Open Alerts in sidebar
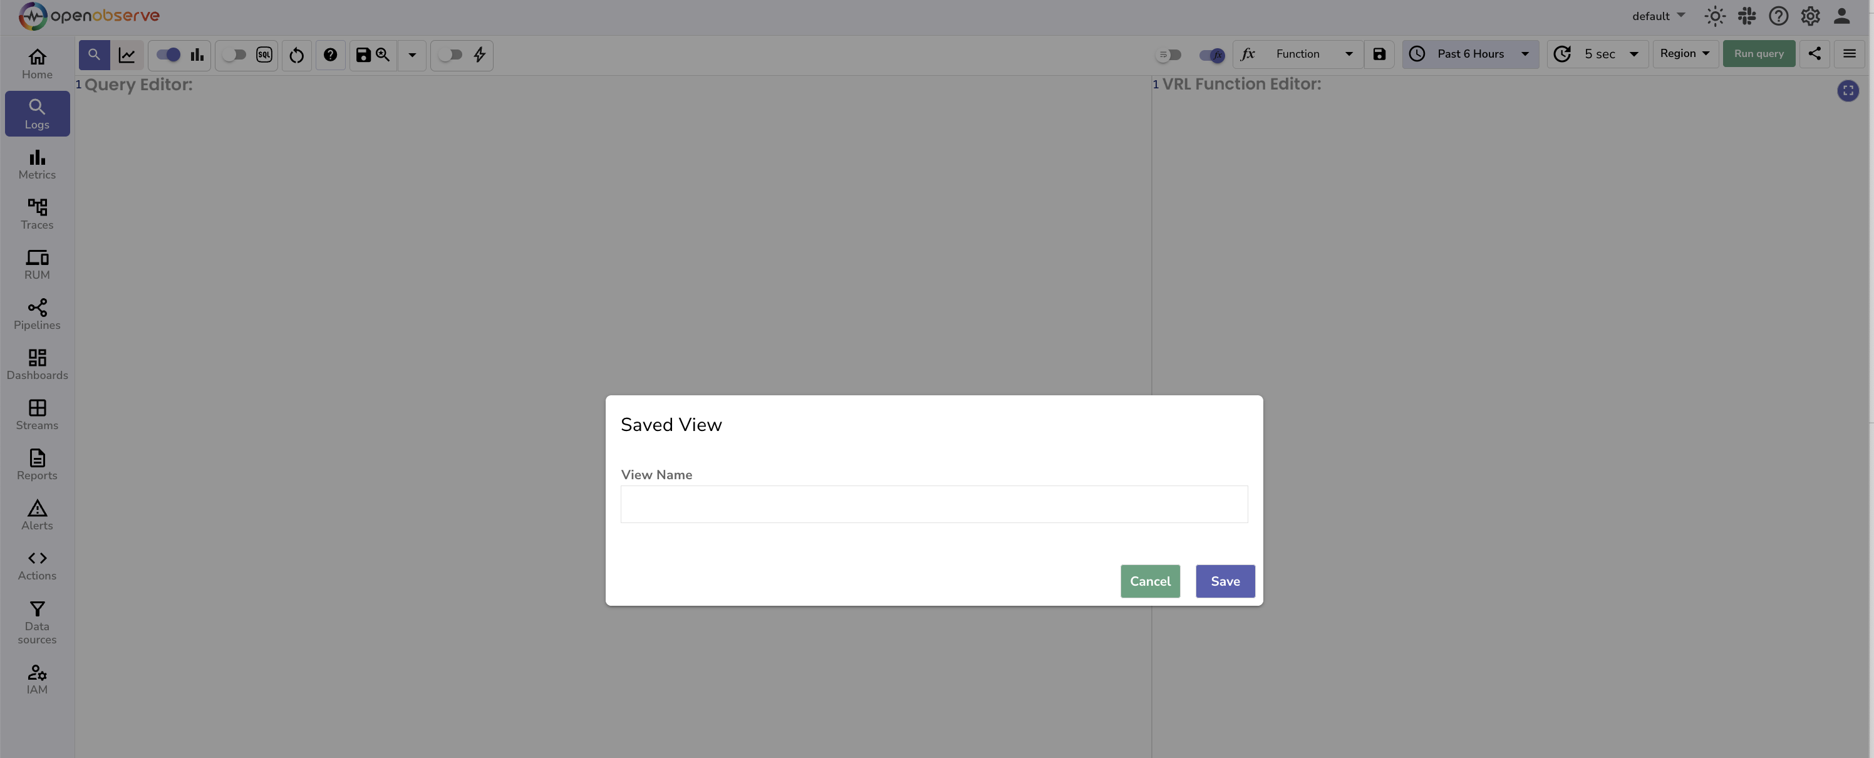Image resolution: width=1874 pixels, height=758 pixels. (x=37, y=515)
